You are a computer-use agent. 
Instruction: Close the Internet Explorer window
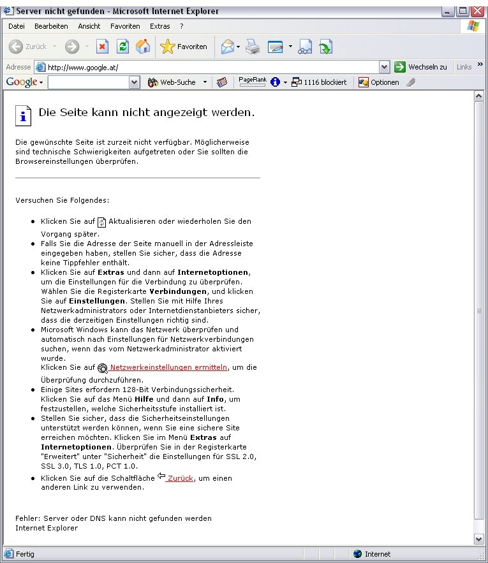pos(478,11)
